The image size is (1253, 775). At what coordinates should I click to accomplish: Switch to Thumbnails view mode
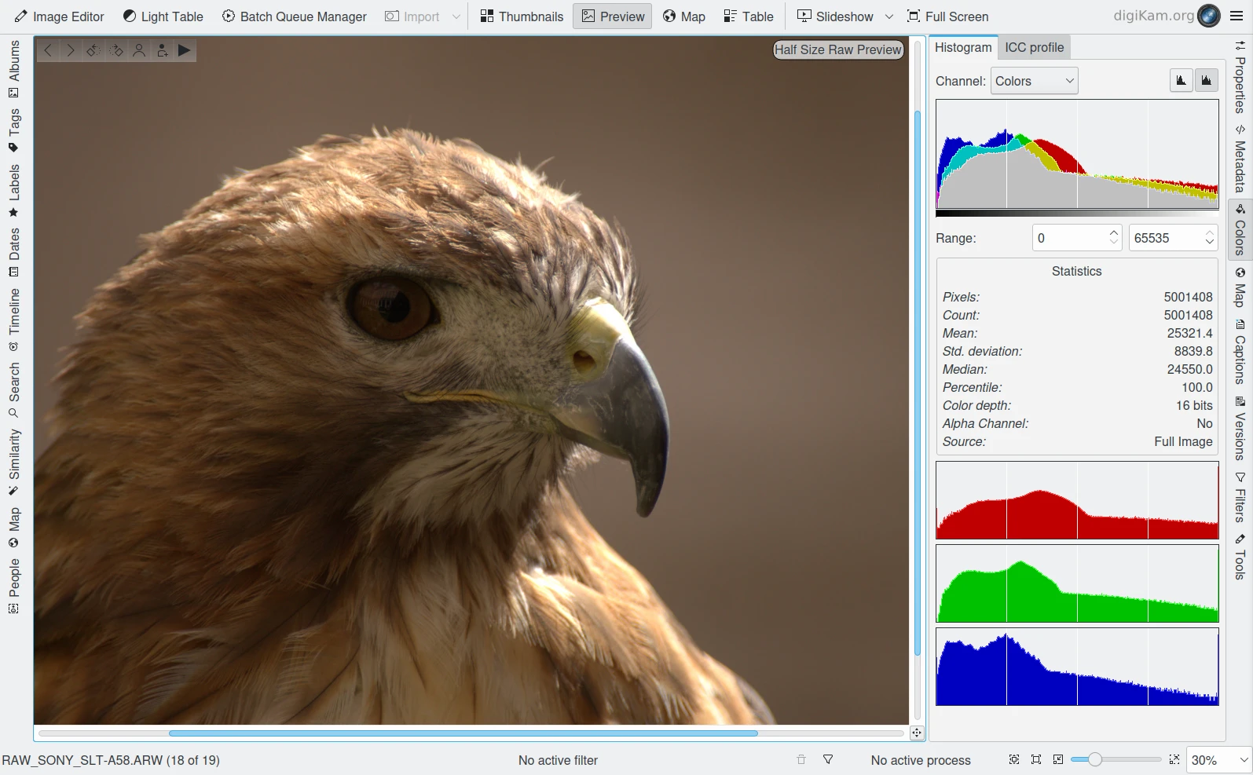pyautogui.click(x=522, y=16)
